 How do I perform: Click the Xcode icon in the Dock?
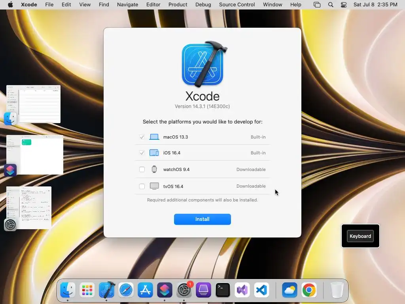(x=106, y=290)
